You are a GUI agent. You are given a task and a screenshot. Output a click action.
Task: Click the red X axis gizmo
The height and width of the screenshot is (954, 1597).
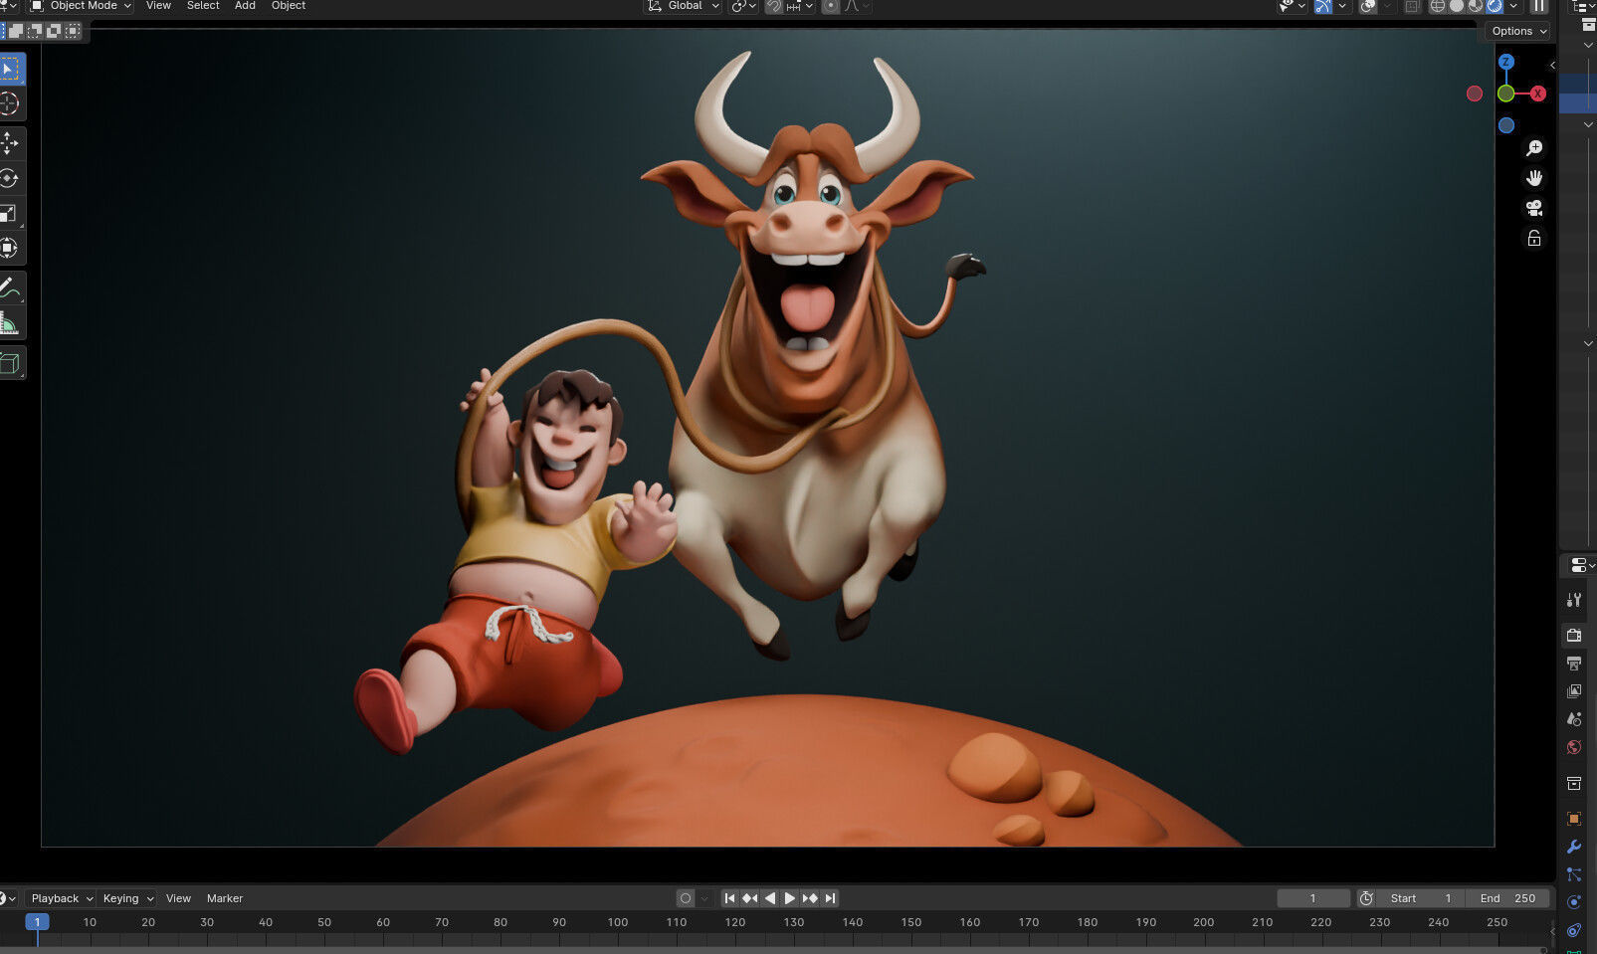(x=1538, y=94)
